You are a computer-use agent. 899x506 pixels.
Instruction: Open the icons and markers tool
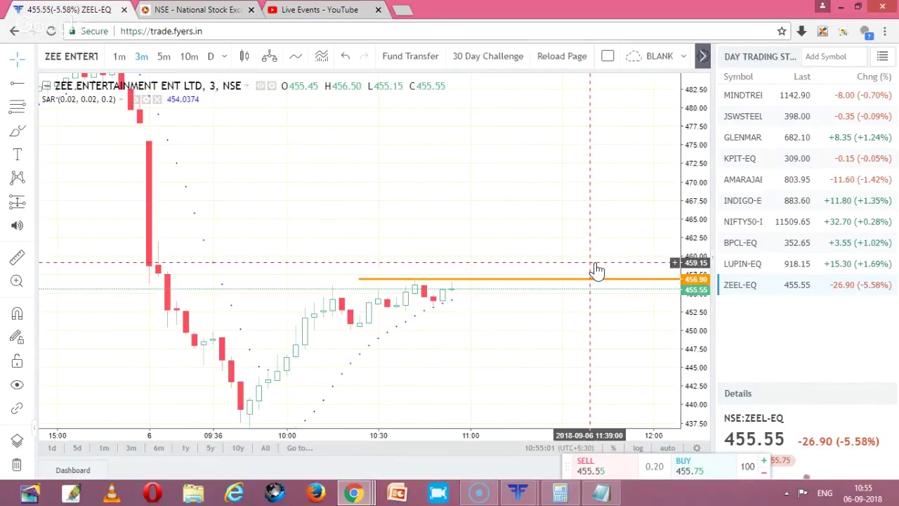(18, 226)
